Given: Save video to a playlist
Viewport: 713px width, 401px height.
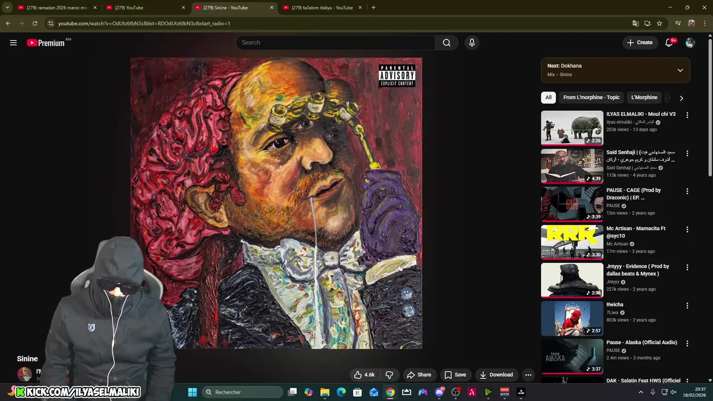Looking at the screenshot, I should tap(455, 375).
